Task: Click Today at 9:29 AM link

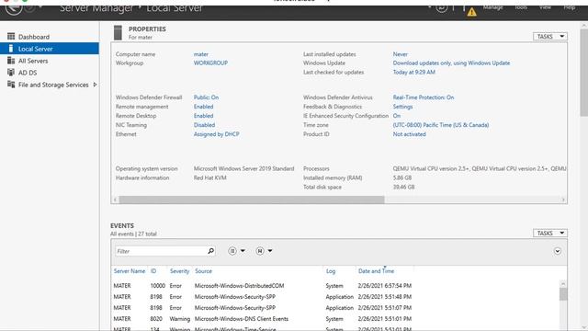Action: [x=414, y=73]
